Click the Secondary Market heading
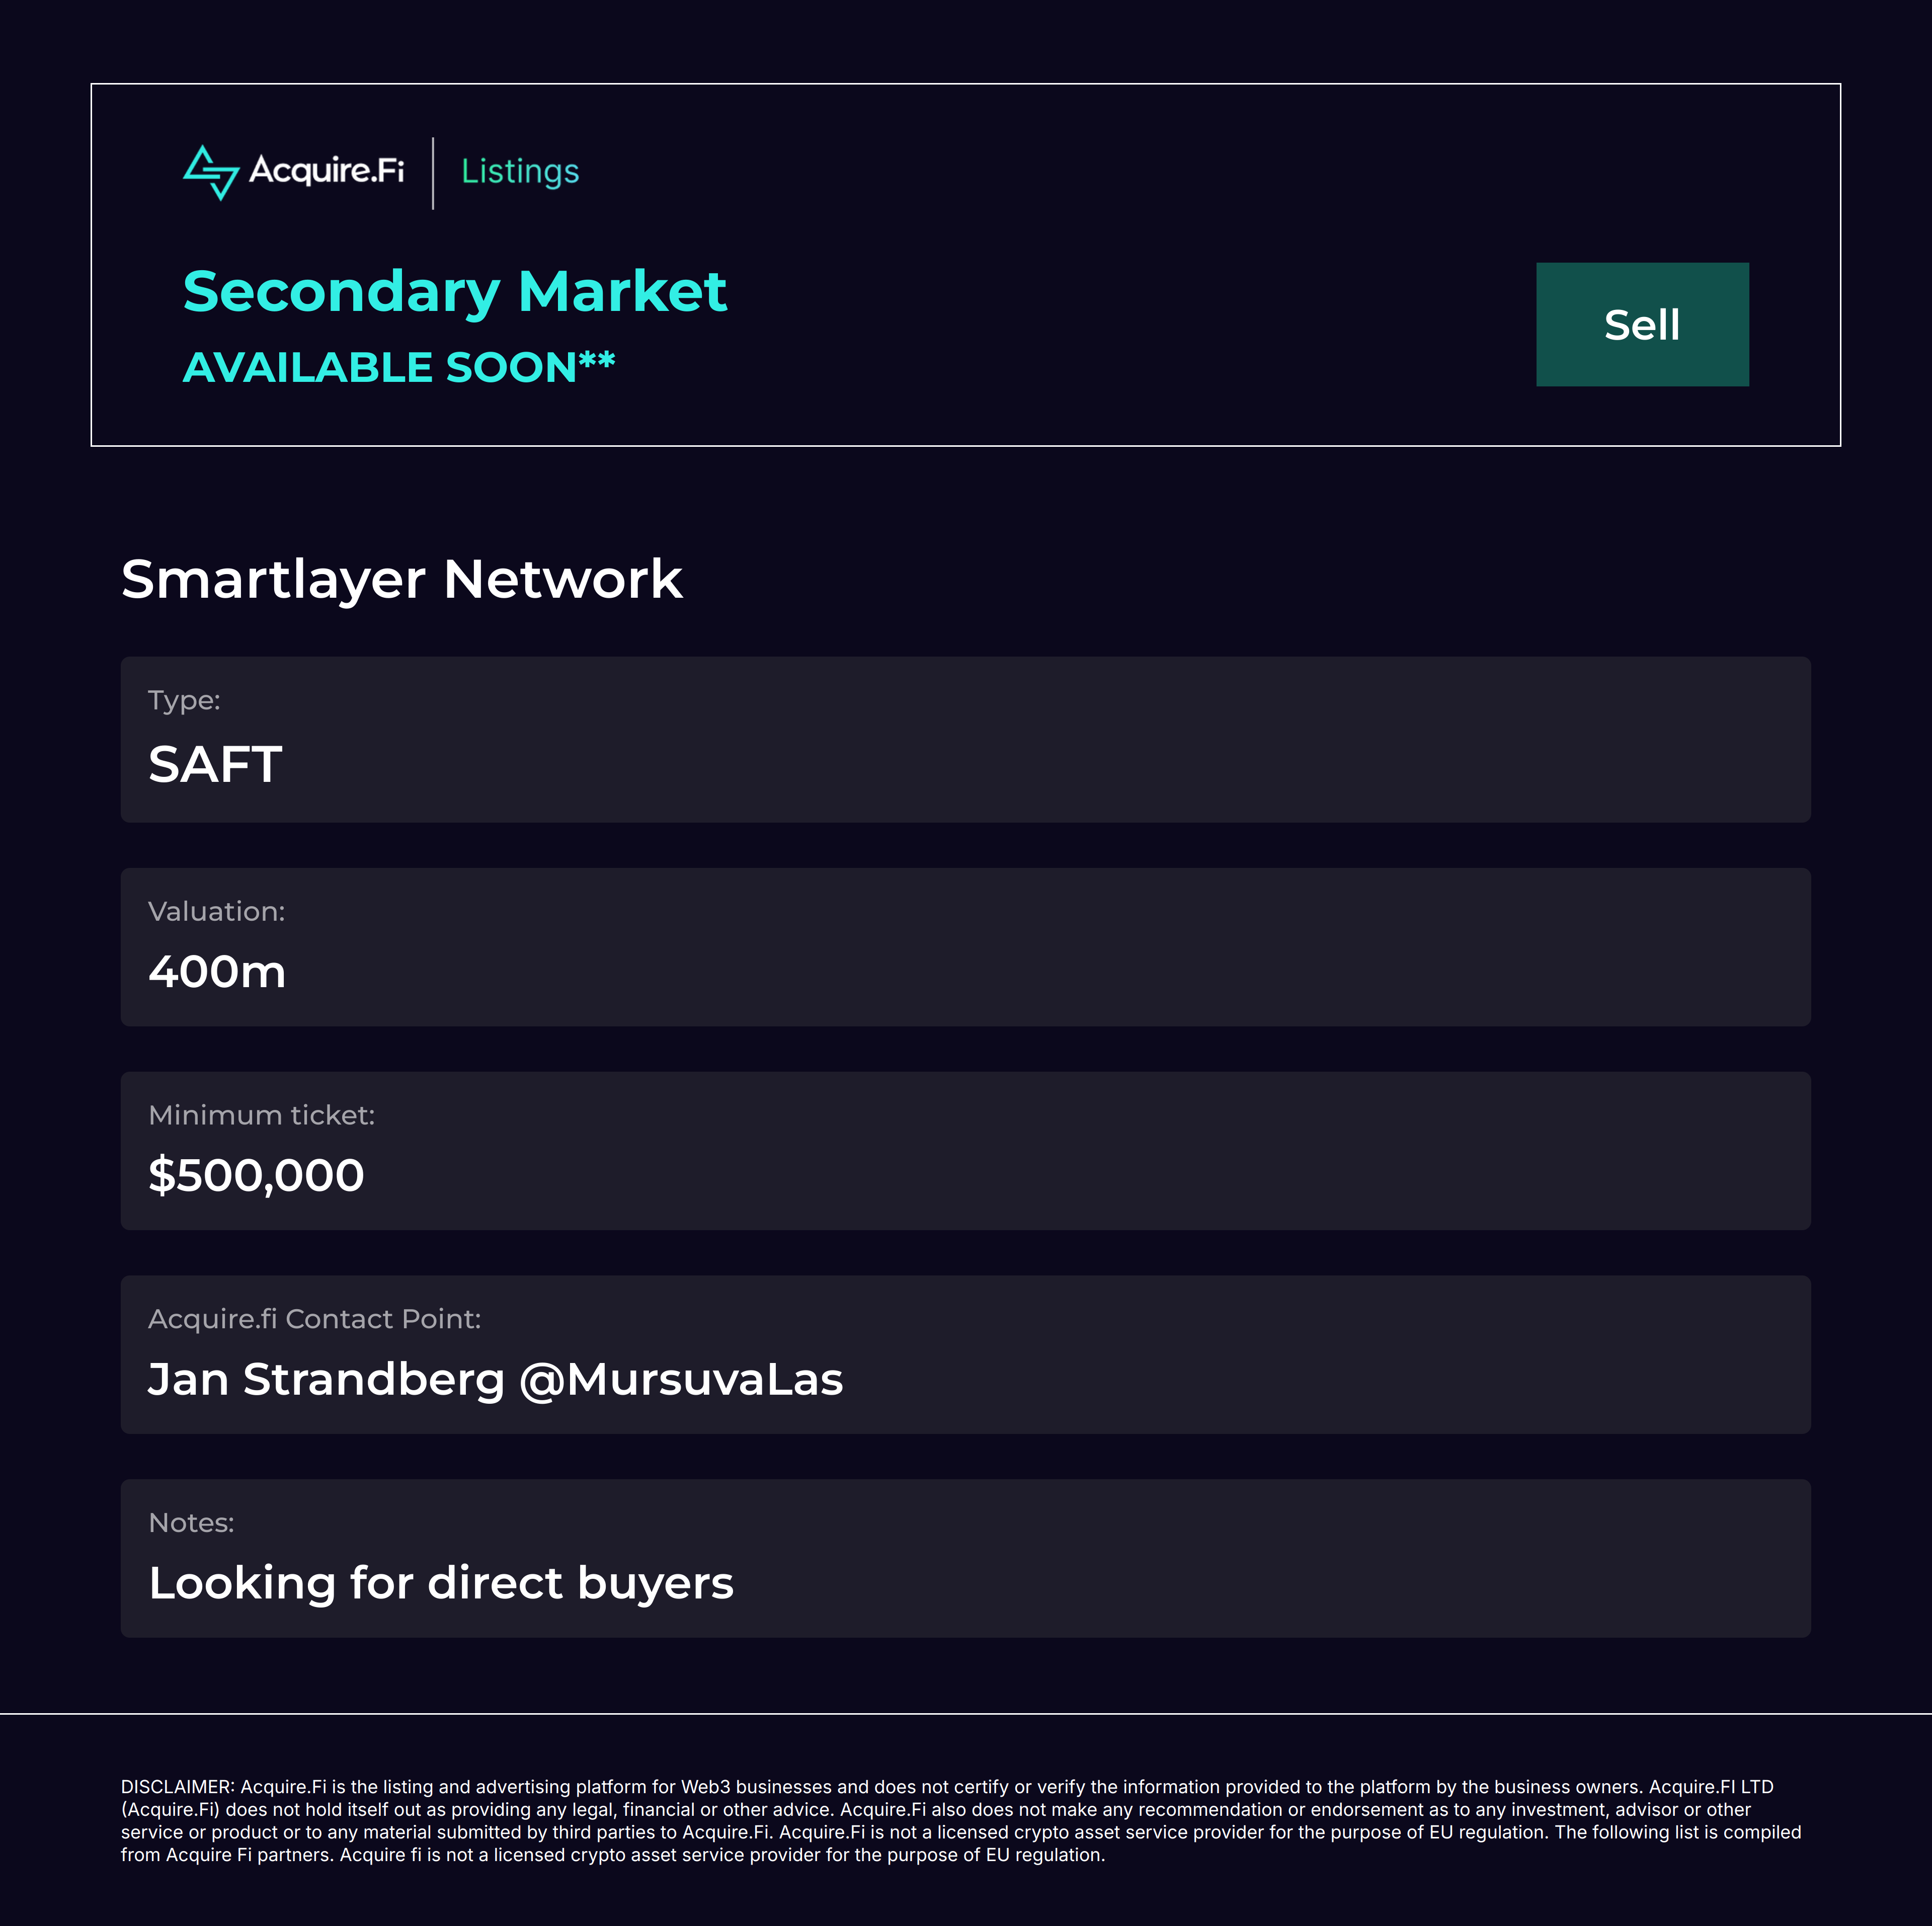The height and width of the screenshot is (1926, 1932). (x=455, y=292)
